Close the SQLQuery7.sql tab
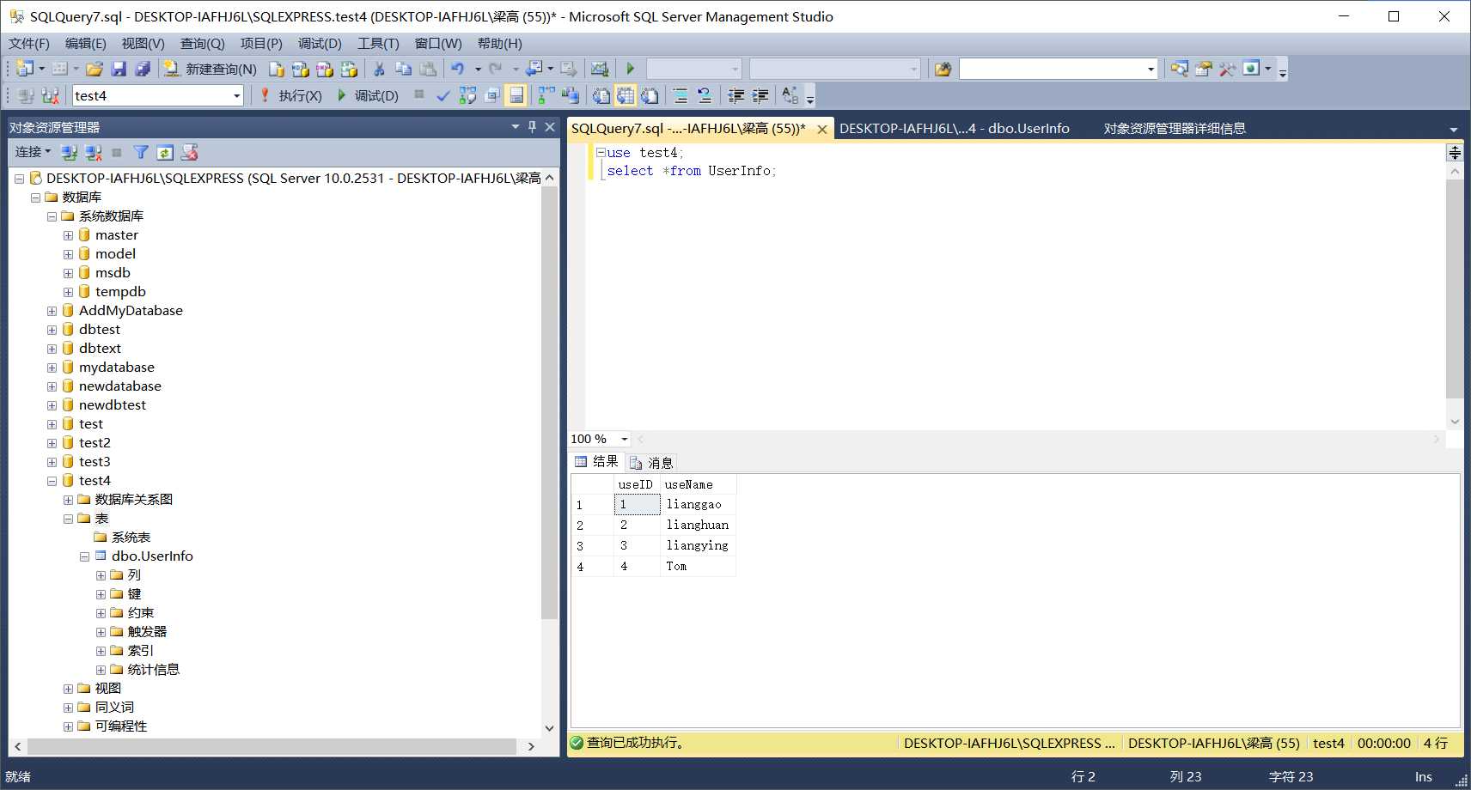 click(x=821, y=129)
